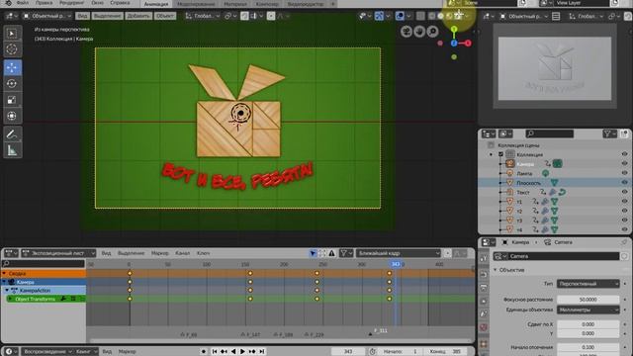Select the Annotate tool

pyautogui.click(x=12, y=134)
